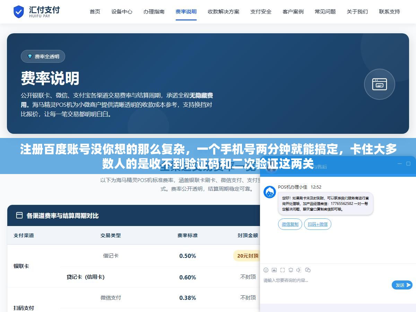
Task: Click the 封顶金额 column header
Action: (248, 235)
